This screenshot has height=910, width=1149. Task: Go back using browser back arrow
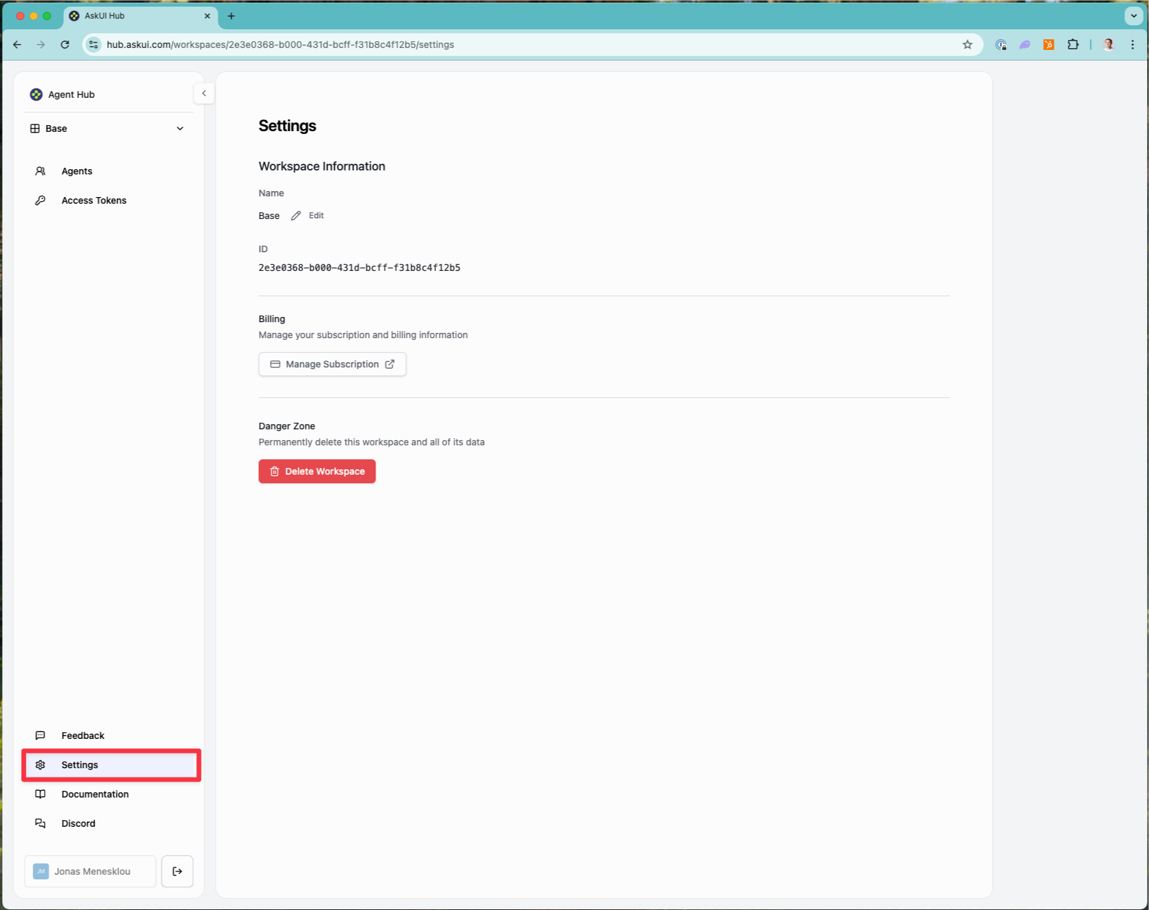(x=17, y=45)
